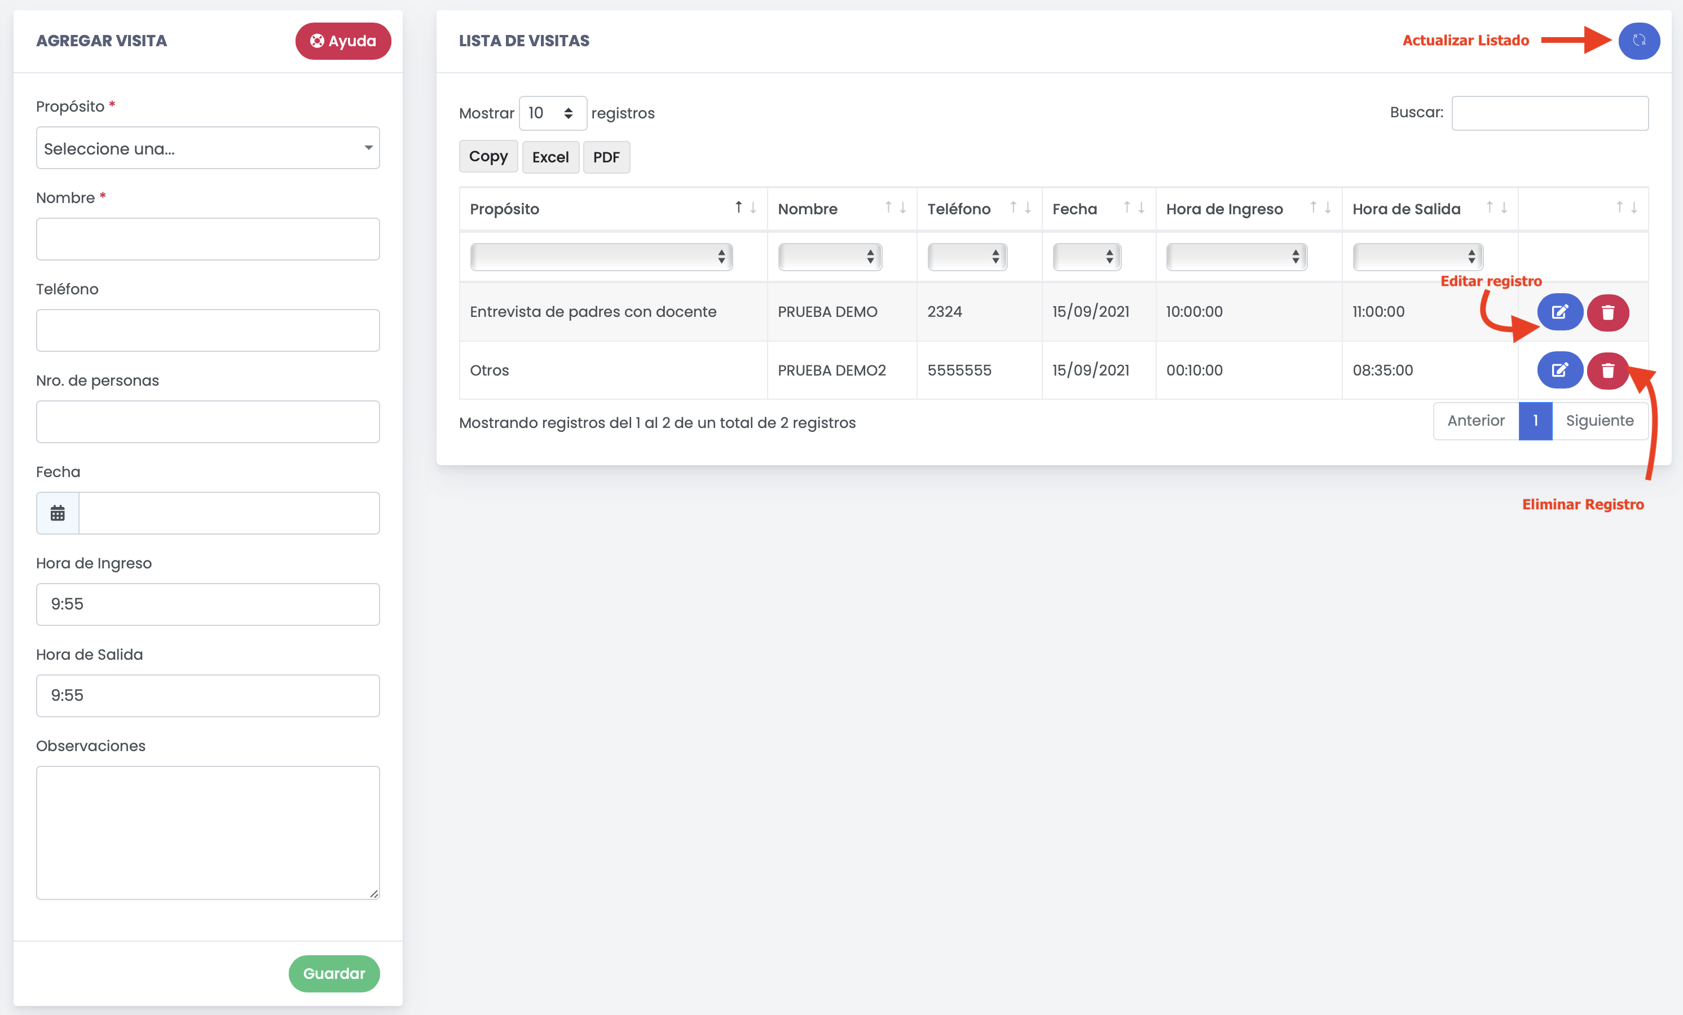
Task: Delete the PRUEBA DEMO visit record
Action: [1608, 312]
